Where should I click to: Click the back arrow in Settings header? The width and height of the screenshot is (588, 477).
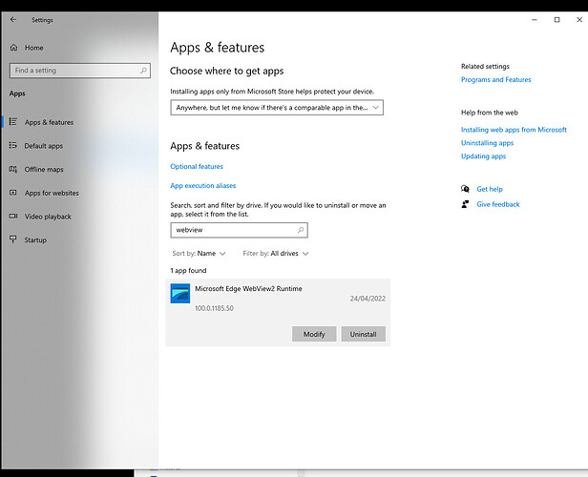13,19
